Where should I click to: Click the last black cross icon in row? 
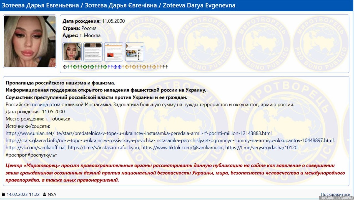pos(166,67)
